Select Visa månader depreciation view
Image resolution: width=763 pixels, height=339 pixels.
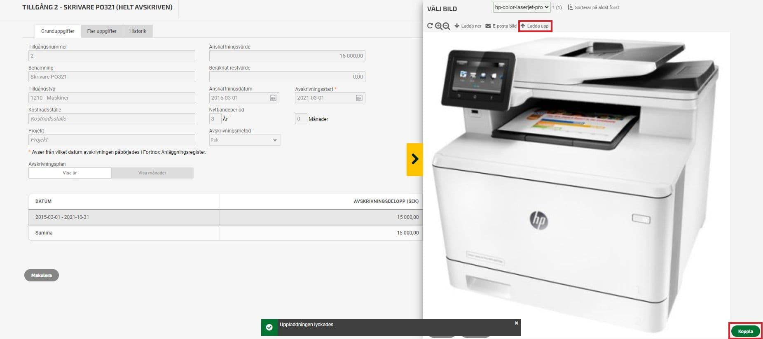(x=152, y=173)
